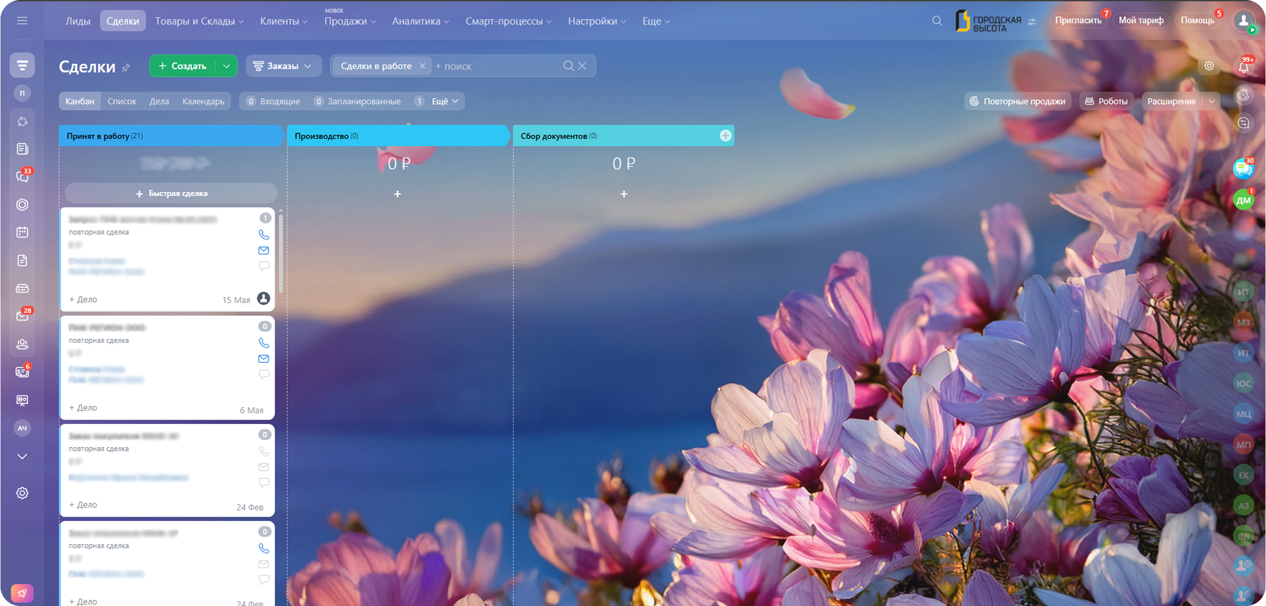Click the email icon on first deal card
1266x606 pixels.
coord(264,251)
